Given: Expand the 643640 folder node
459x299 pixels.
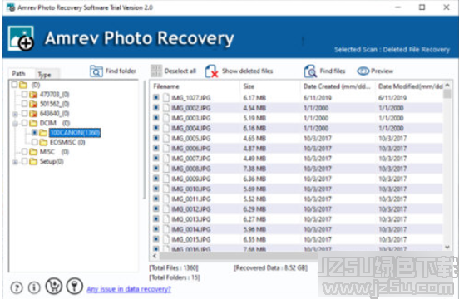Looking at the screenshot, I should (15, 114).
